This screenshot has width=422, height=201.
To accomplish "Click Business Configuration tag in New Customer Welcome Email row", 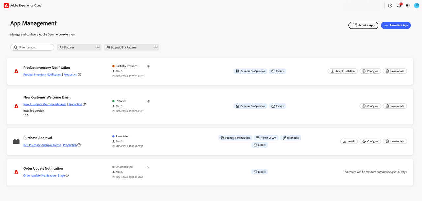I will click(250, 106).
